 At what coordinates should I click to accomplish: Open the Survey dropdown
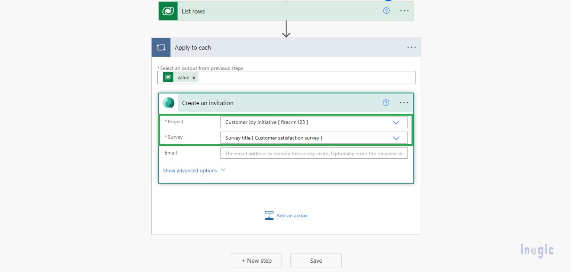click(x=396, y=137)
